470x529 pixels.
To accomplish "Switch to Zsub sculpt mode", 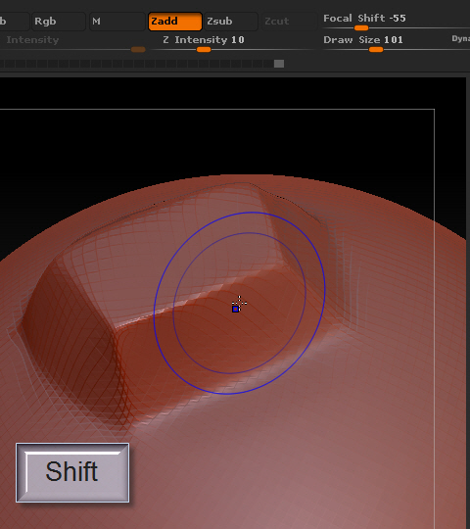I will click(x=231, y=22).
